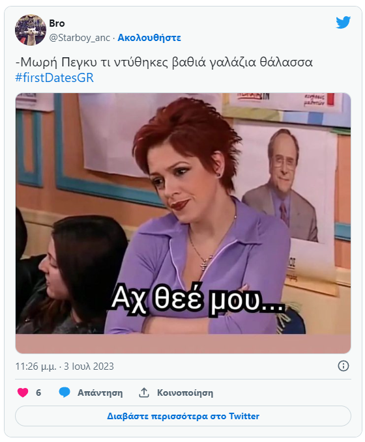Click the display name Bro
The image size is (365, 442).
57,23
